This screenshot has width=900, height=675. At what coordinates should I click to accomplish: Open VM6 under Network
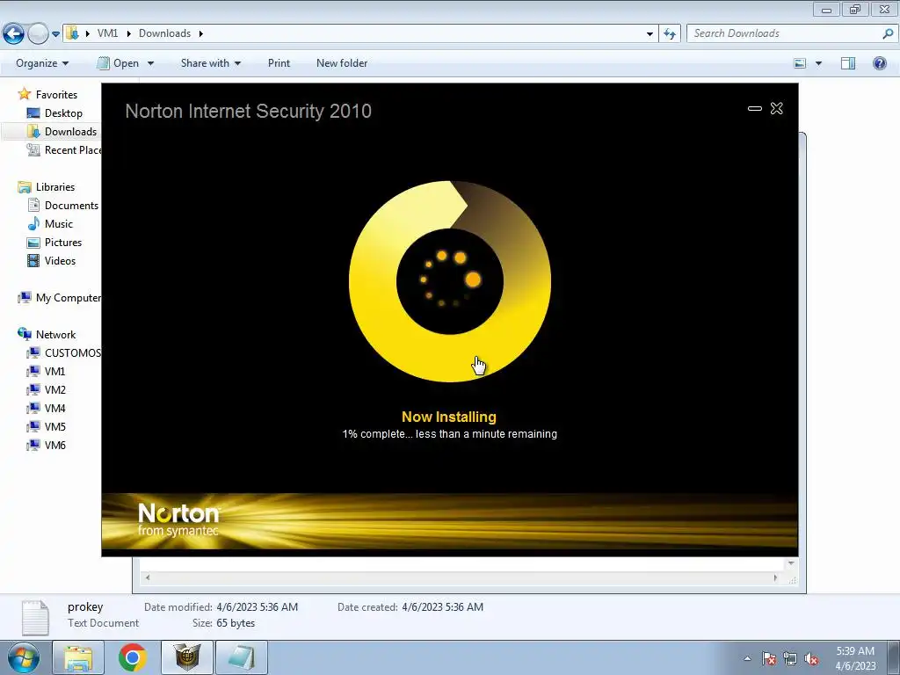(55, 445)
